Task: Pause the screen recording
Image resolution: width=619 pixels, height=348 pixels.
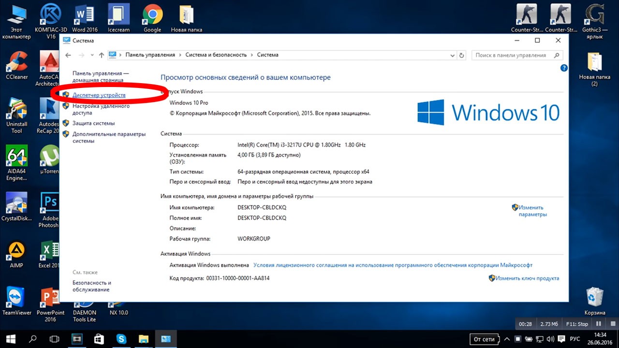Action: (x=598, y=324)
